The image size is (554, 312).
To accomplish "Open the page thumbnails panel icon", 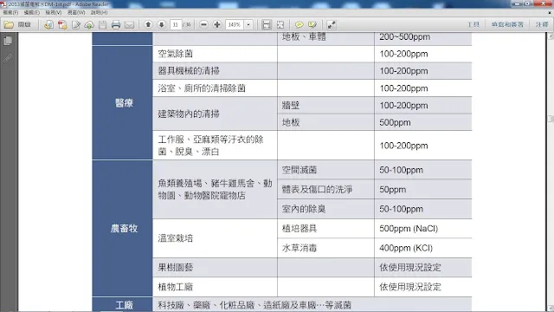I will point(8,41).
